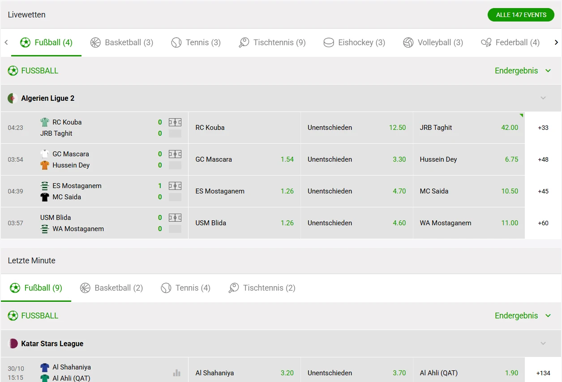Expand +60 more markets for USM Blida match
This screenshot has width=562, height=382.
tap(543, 223)
